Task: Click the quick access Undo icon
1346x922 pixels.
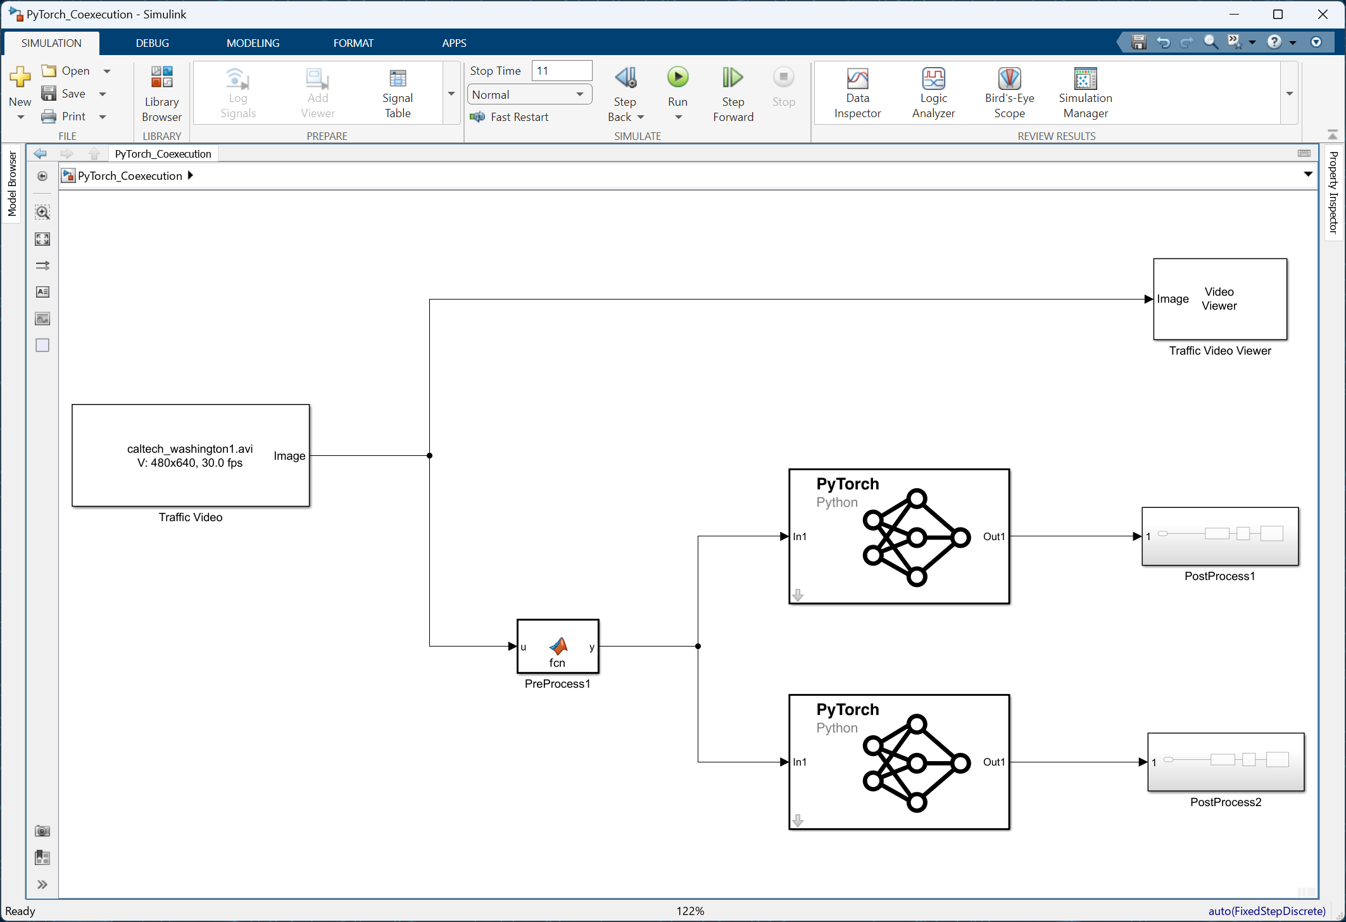Action: [x=1163, y=42]
